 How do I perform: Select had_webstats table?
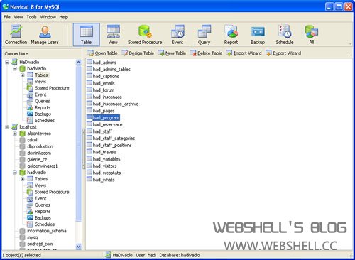[x=106, y=173]
